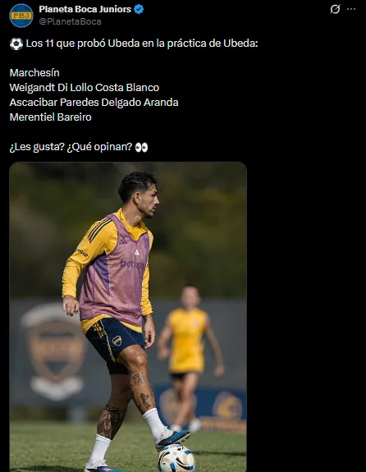
Task: Open the Planeta Boca Juniors display name
Action: pos(85,9)
